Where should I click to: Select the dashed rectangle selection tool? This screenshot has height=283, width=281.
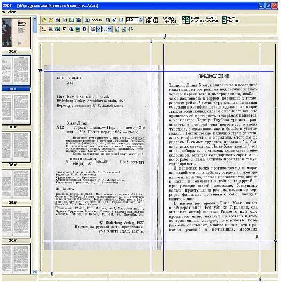click(x=44, y=29)
